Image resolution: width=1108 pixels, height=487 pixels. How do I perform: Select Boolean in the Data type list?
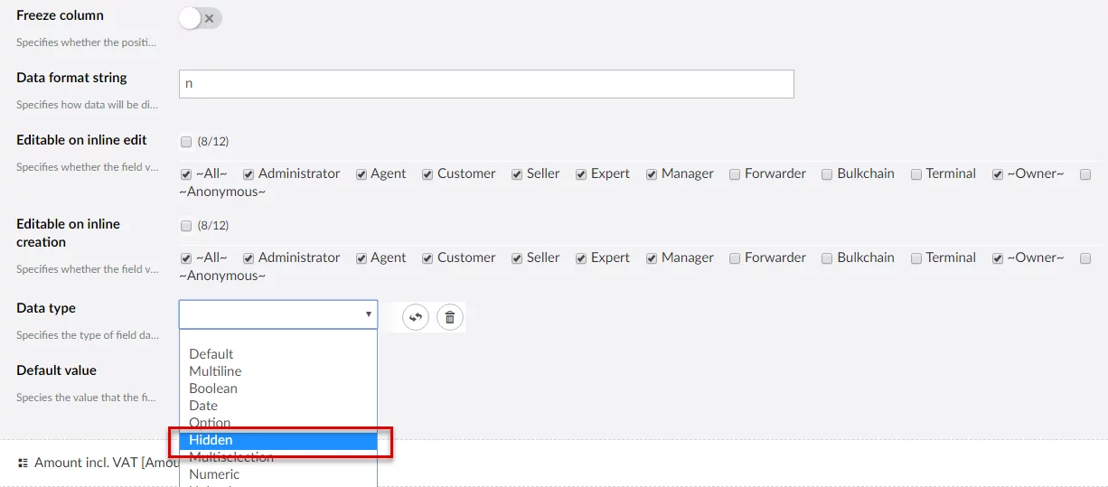click(x=213, y=389)
